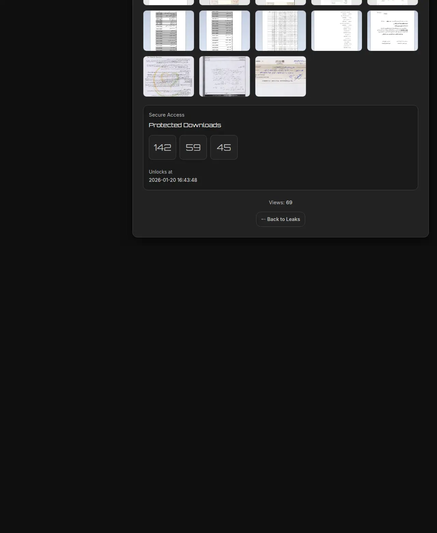Open the second gray table thumbnail in middle row

click(x=225, y=31)
